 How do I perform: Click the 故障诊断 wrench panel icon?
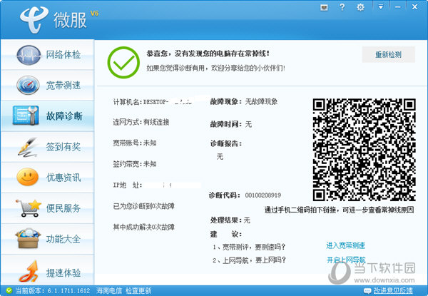pos(26,116)
